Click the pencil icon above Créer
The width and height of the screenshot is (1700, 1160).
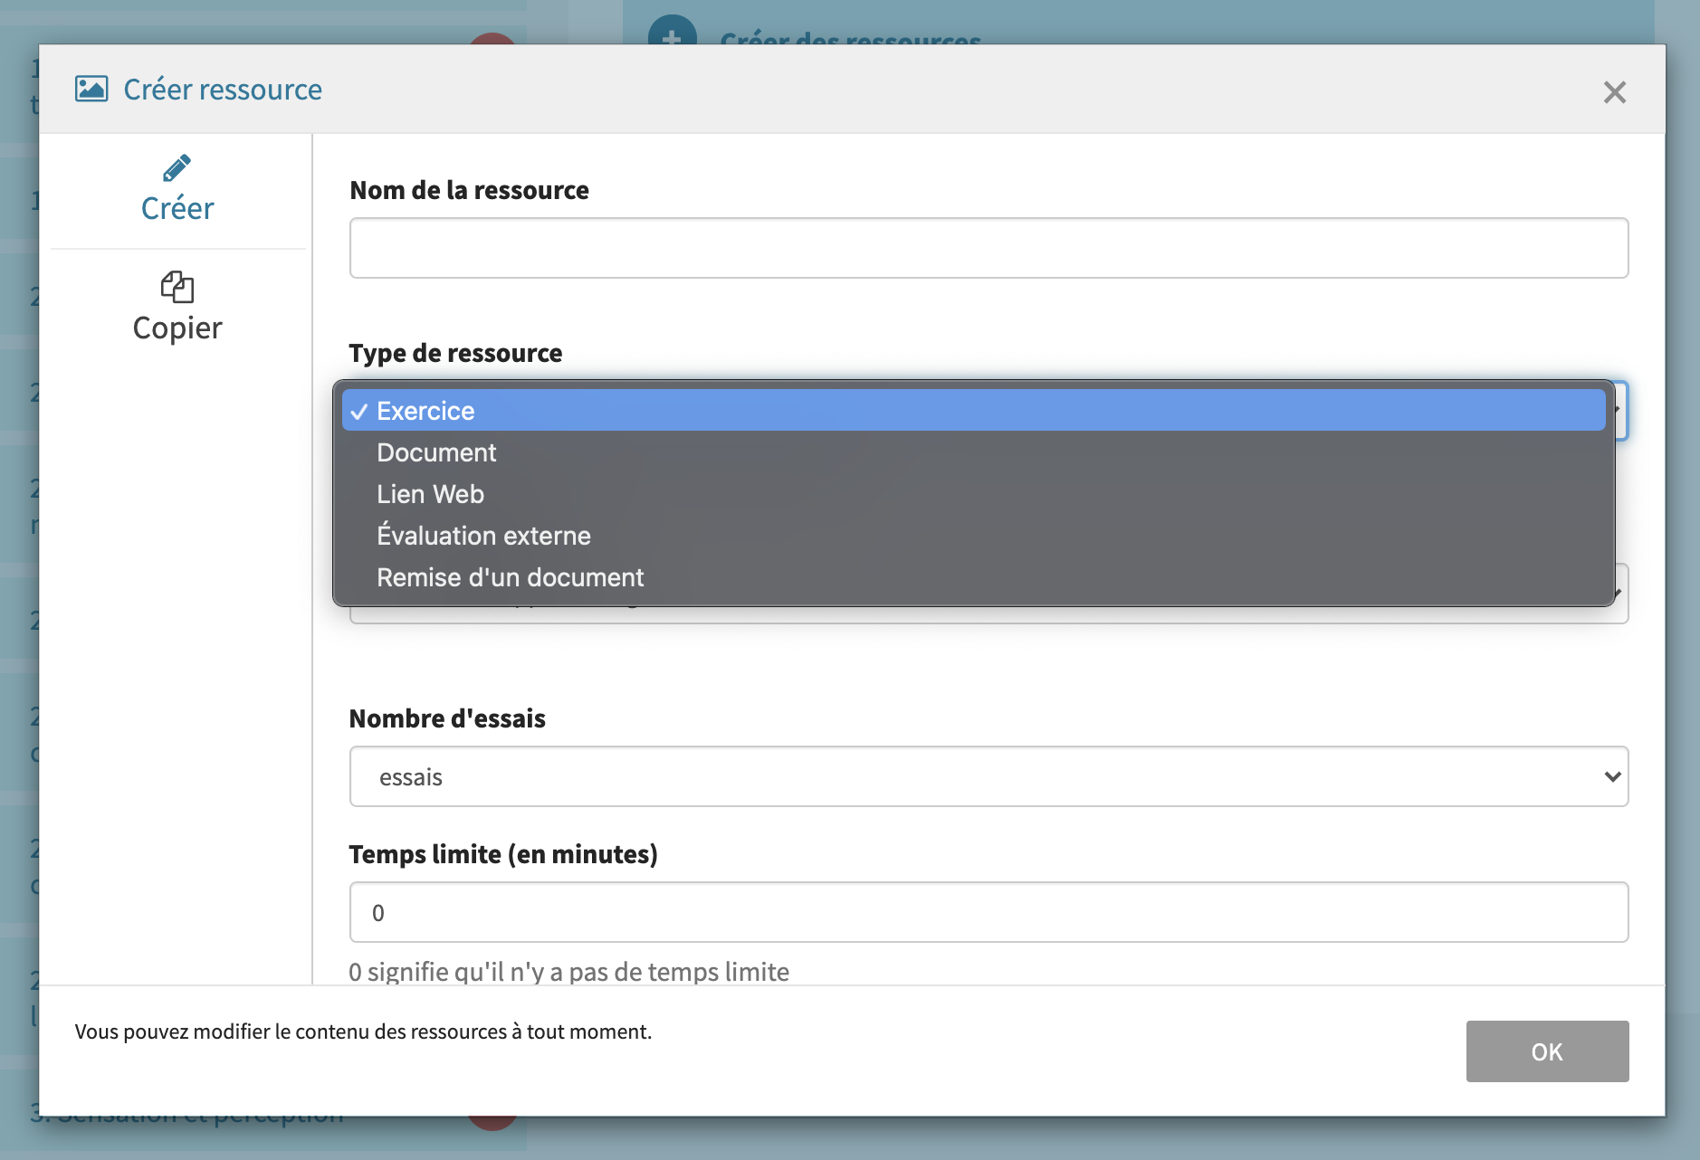click(x=177, y=168)
